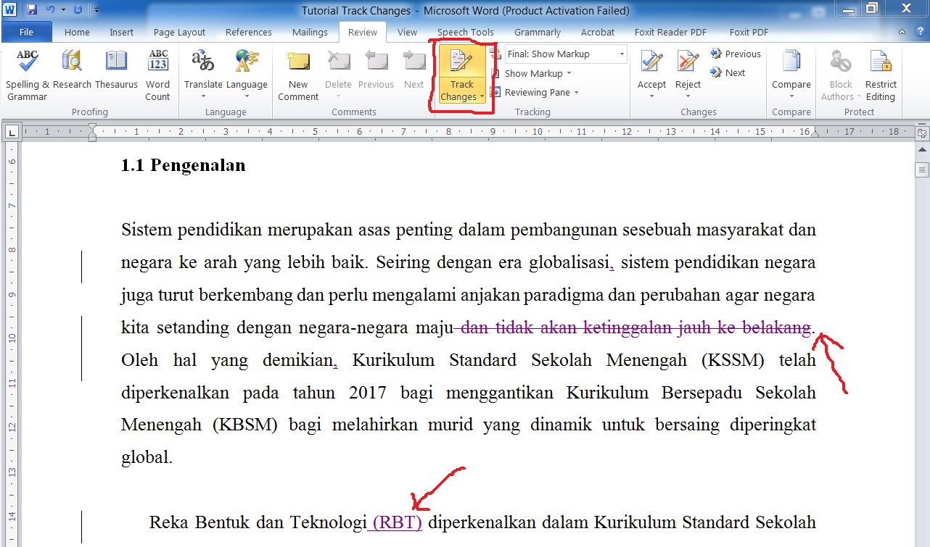Toggle the ruler view button above scrollbar
The image size is (930, 547).
(922, 133)
